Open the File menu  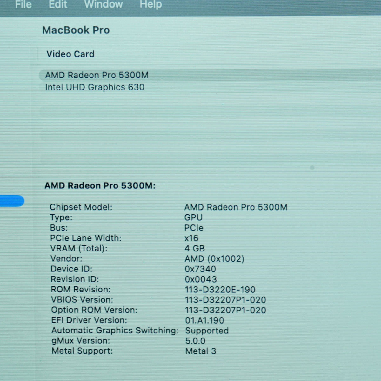tap(23, 4)
